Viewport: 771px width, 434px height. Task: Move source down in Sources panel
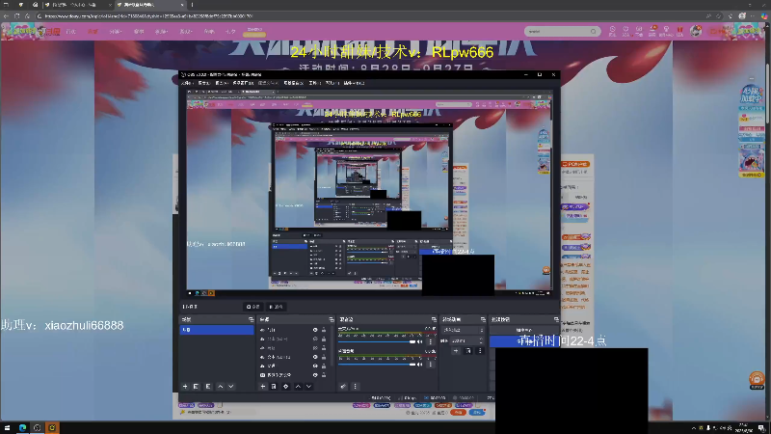click(x=308, y=387)
